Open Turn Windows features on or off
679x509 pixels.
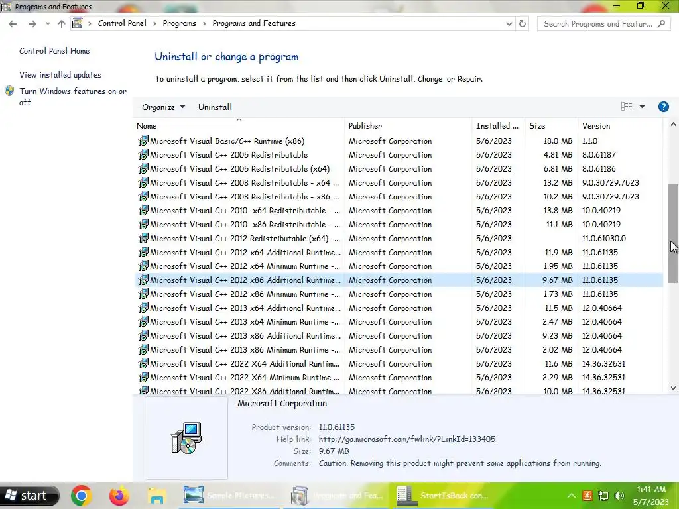click(x=73, y=97)
